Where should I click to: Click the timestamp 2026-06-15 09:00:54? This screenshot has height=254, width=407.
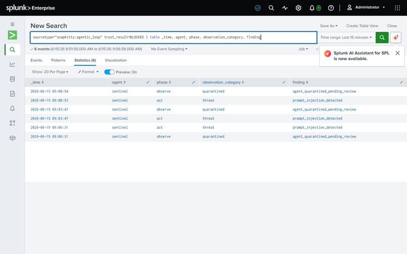tap(49, 91)
